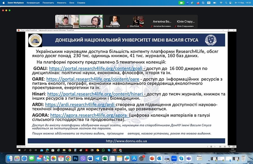Open Launchpad in the dock

click(x=17, y=159)
